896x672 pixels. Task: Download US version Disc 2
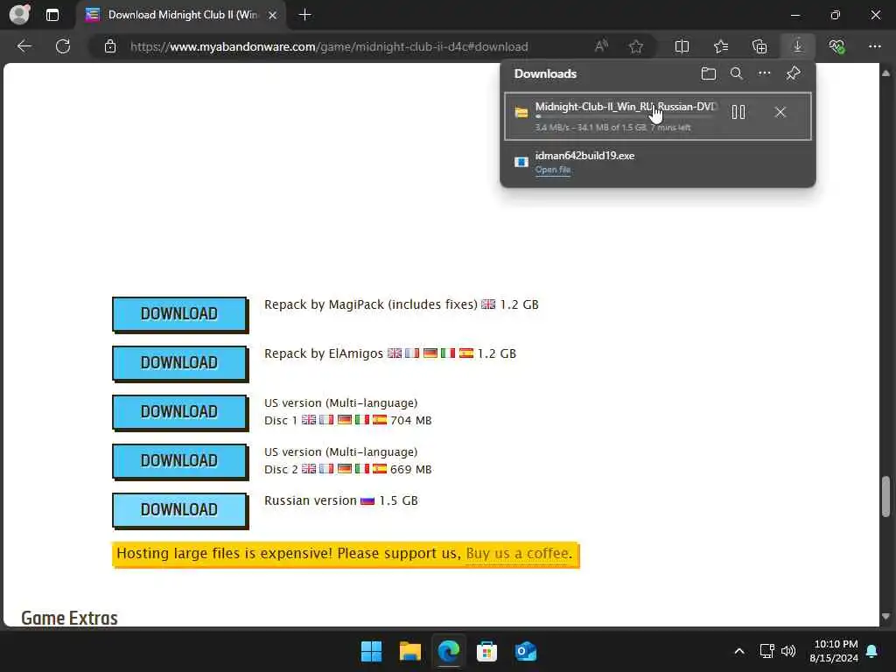point(179,461)
